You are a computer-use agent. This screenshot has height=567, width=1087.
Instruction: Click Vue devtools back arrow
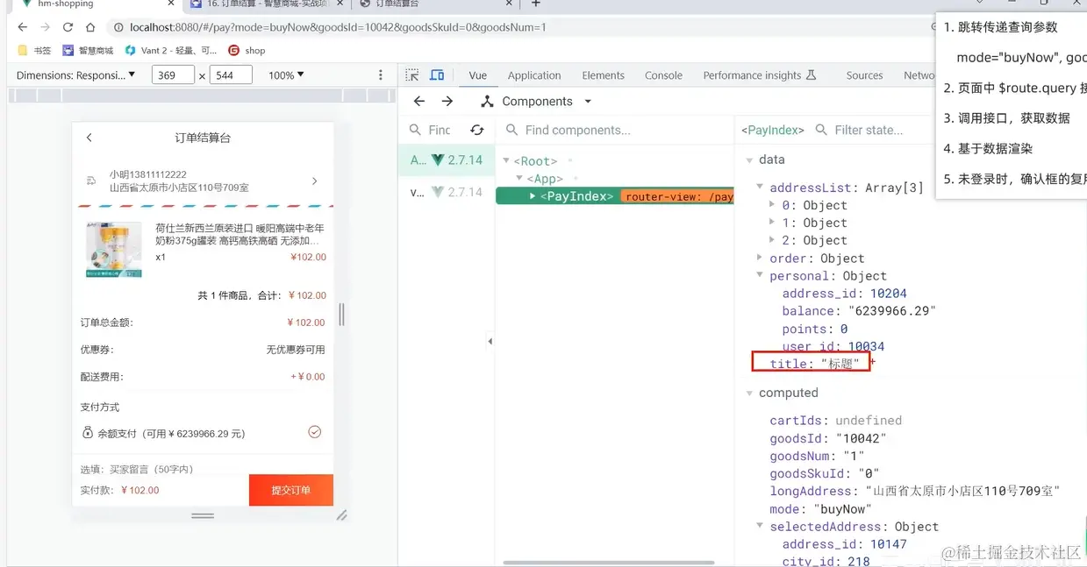(419, 102)
